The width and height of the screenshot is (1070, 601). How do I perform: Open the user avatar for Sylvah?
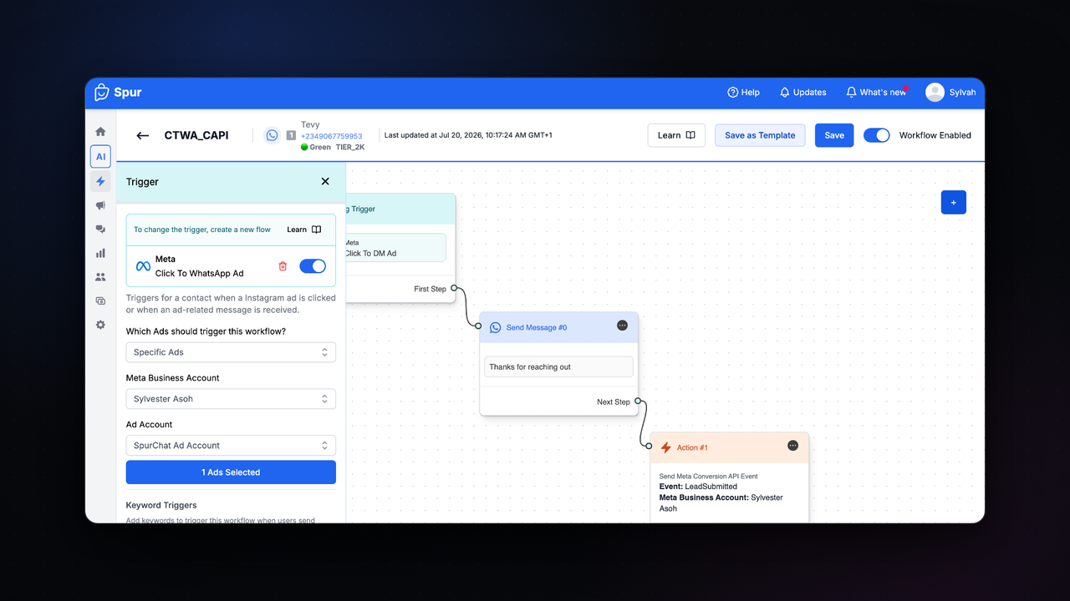click(935, 93)
